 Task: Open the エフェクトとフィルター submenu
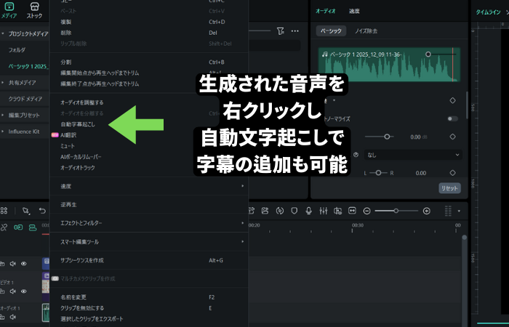click(x=149, y=223)
